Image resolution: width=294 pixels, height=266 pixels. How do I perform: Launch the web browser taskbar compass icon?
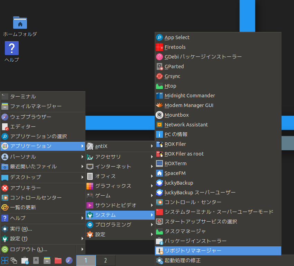(x=69, y=260)
